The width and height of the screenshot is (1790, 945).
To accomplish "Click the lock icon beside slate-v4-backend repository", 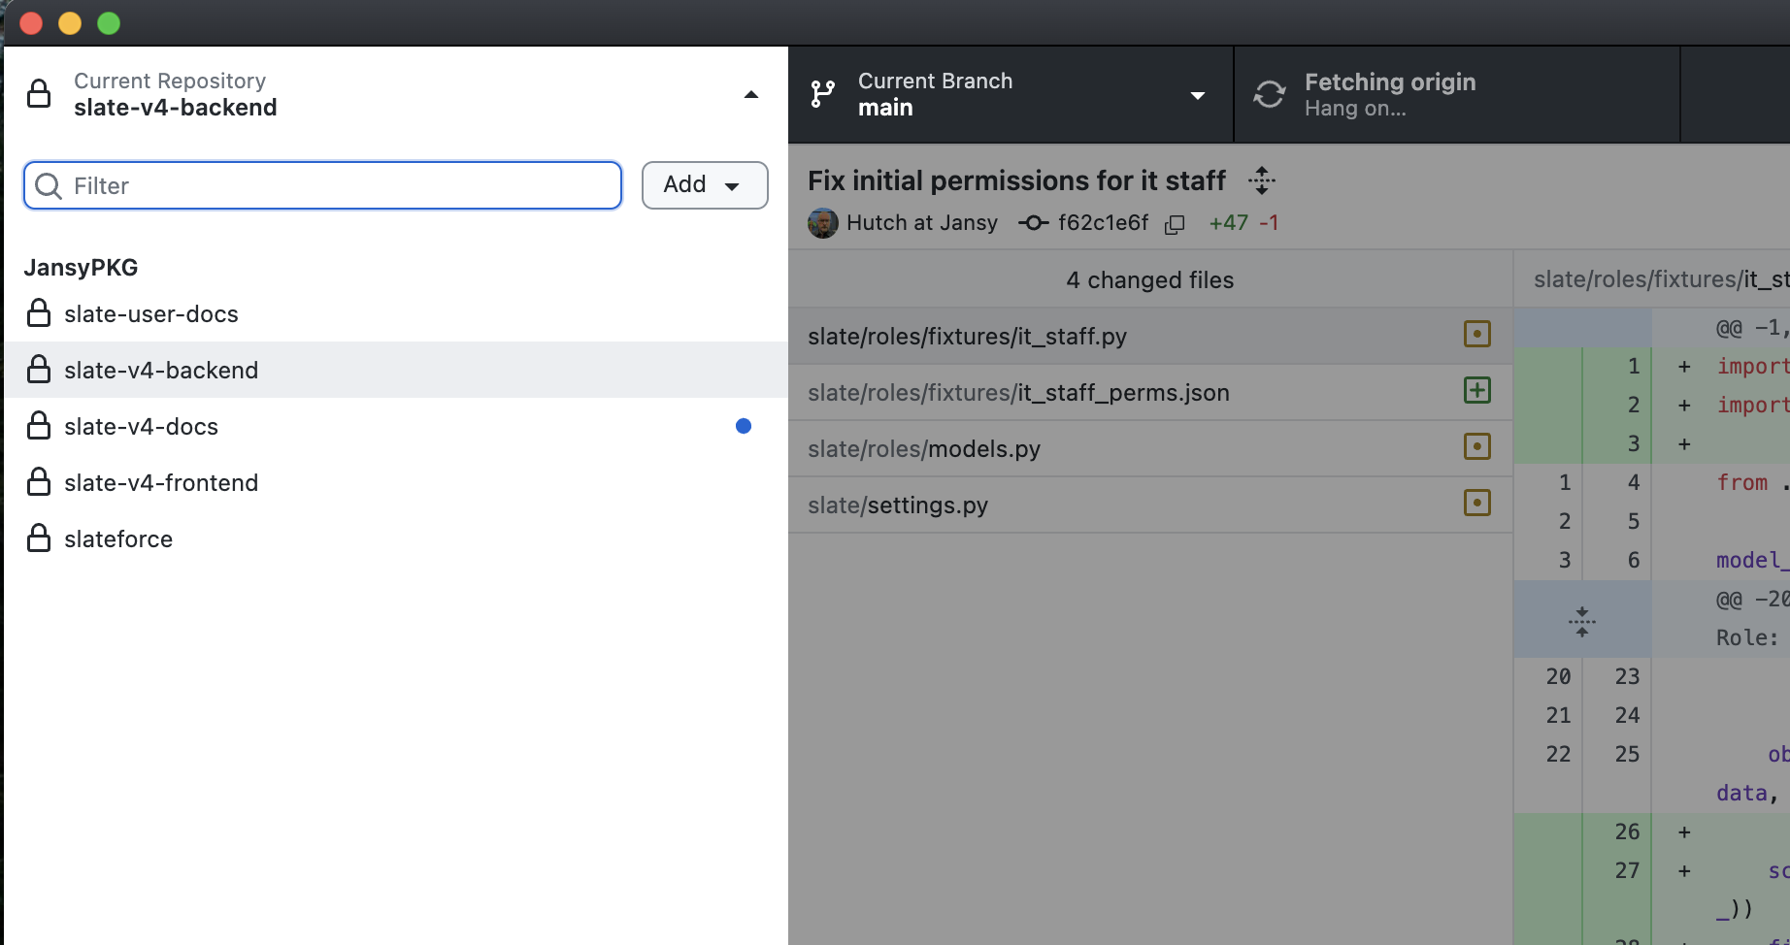I will coord(39,370).
